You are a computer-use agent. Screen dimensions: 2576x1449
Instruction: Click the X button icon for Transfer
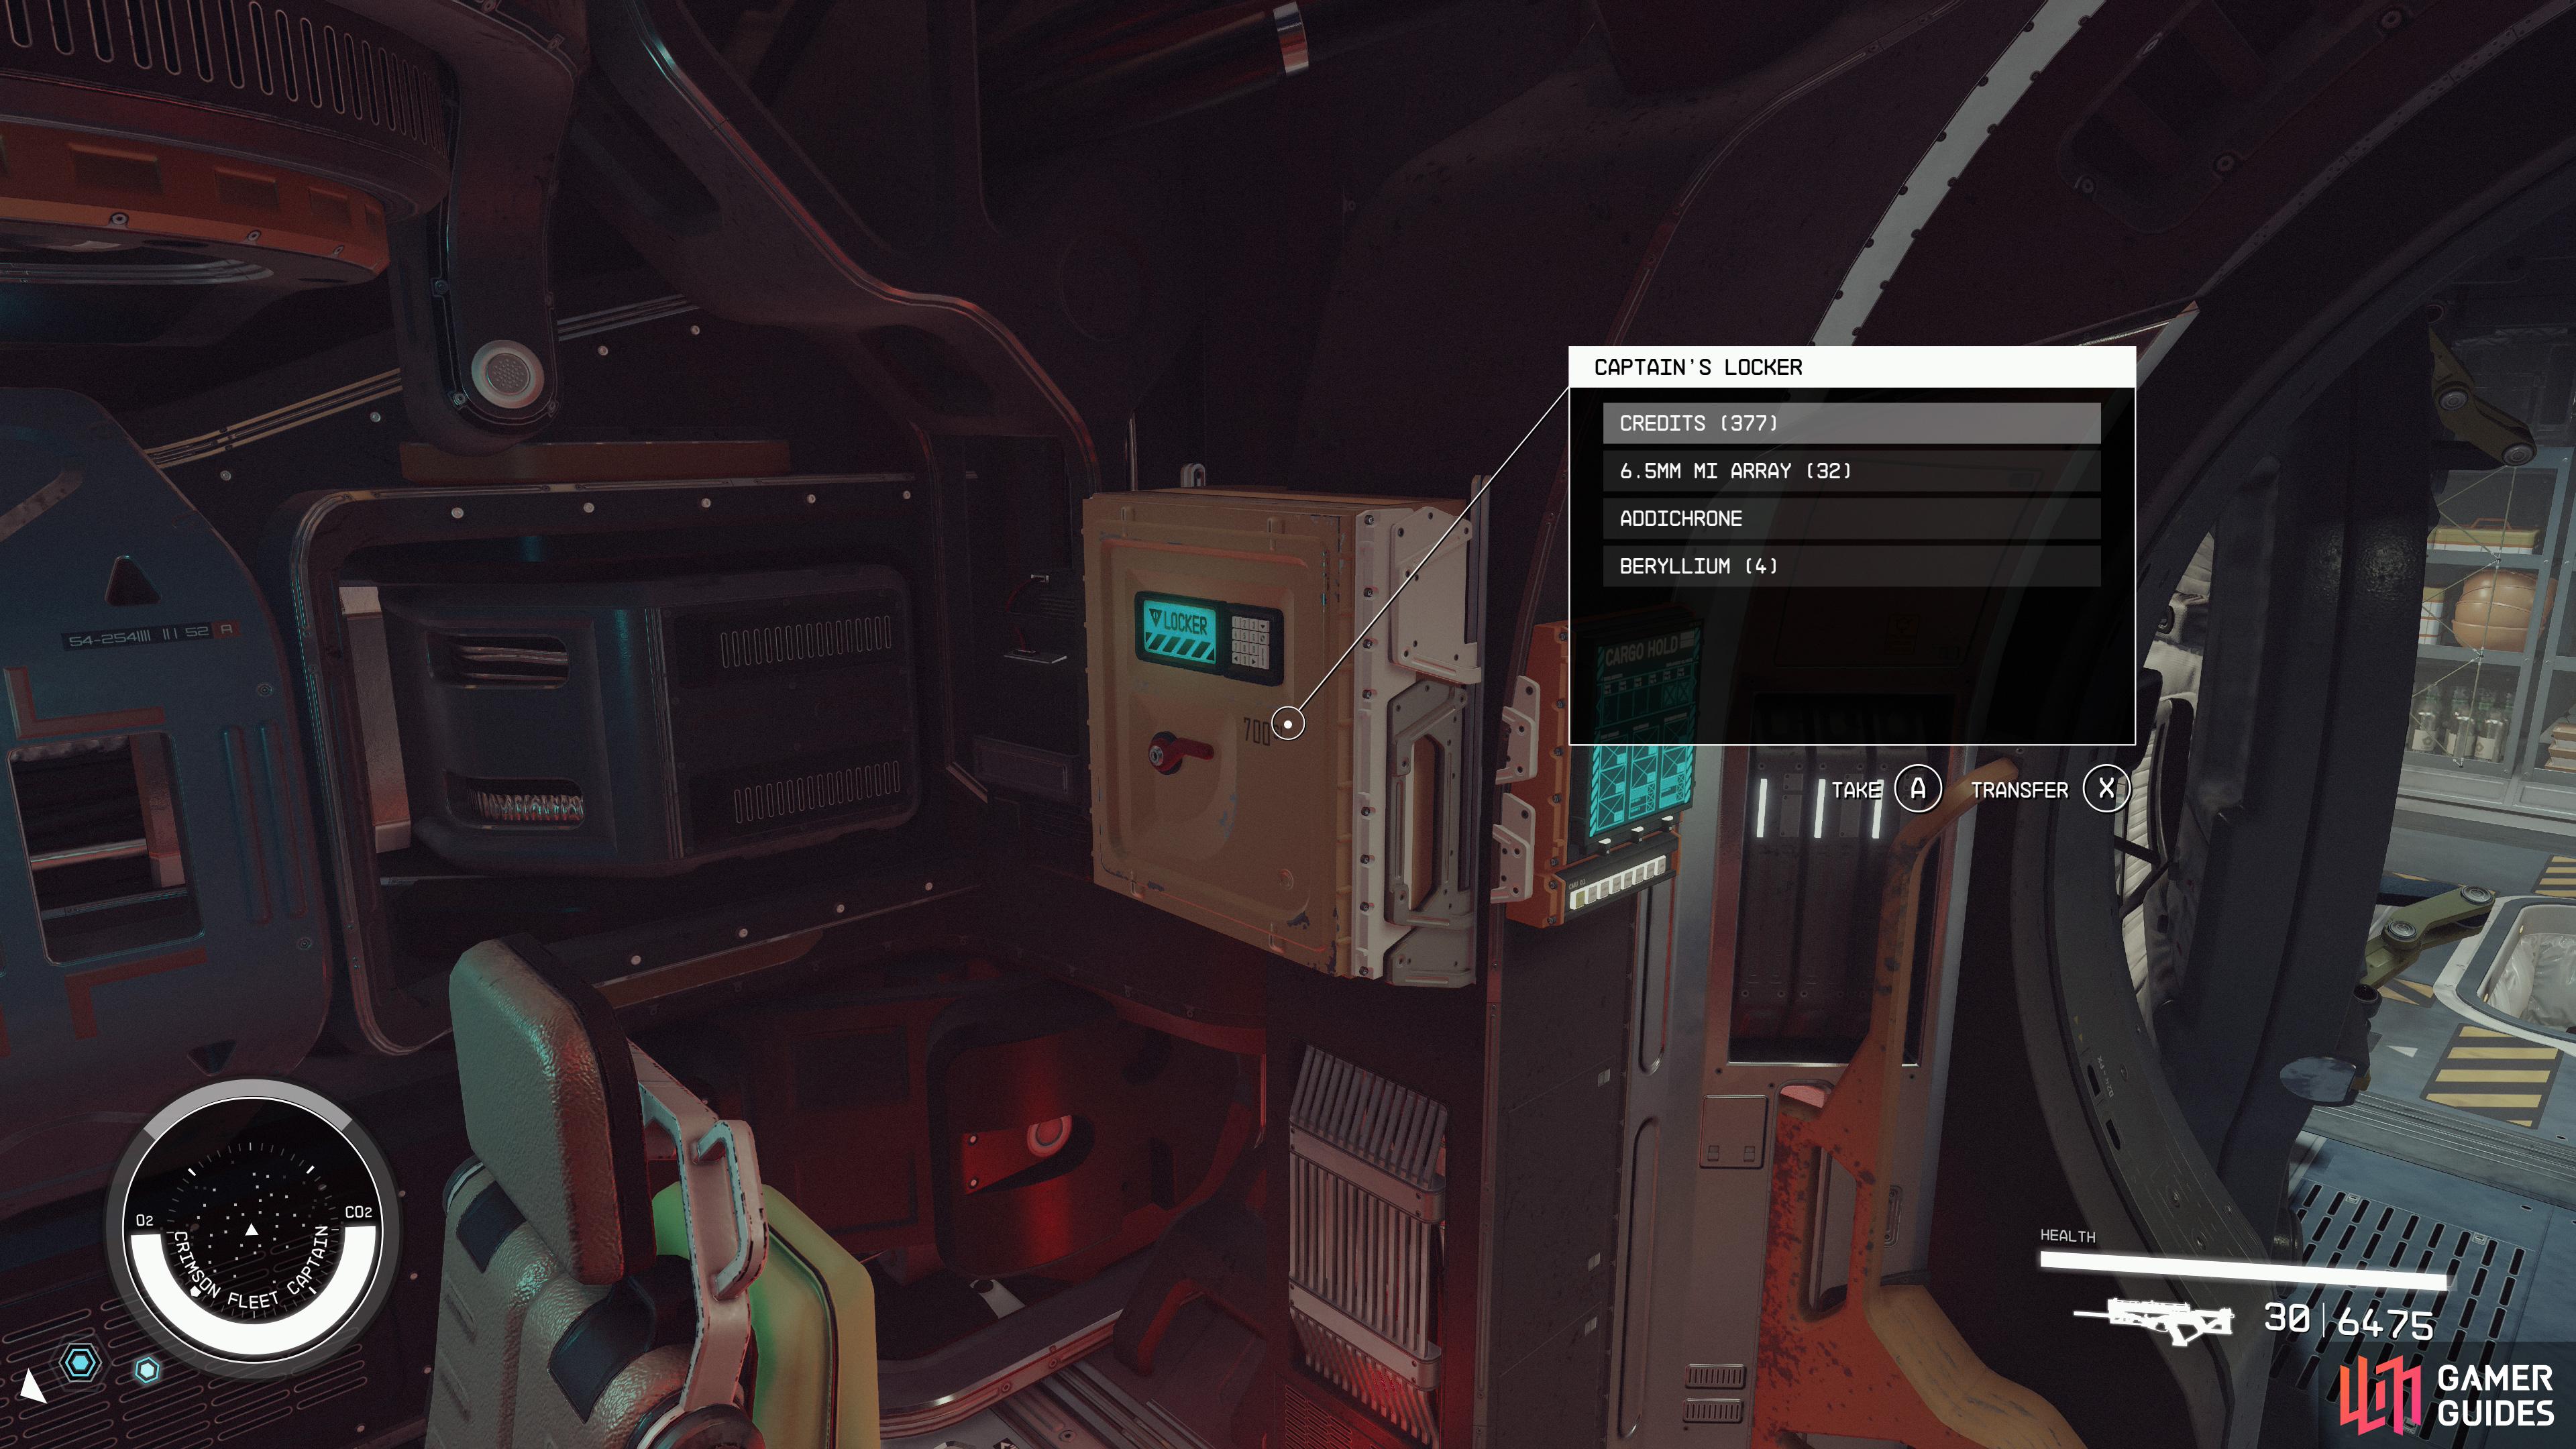pyautogui.click(x=2106, y=789)
